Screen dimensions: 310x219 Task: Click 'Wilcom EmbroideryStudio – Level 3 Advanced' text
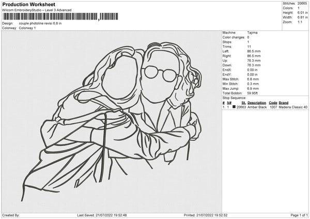pos(37,10)
